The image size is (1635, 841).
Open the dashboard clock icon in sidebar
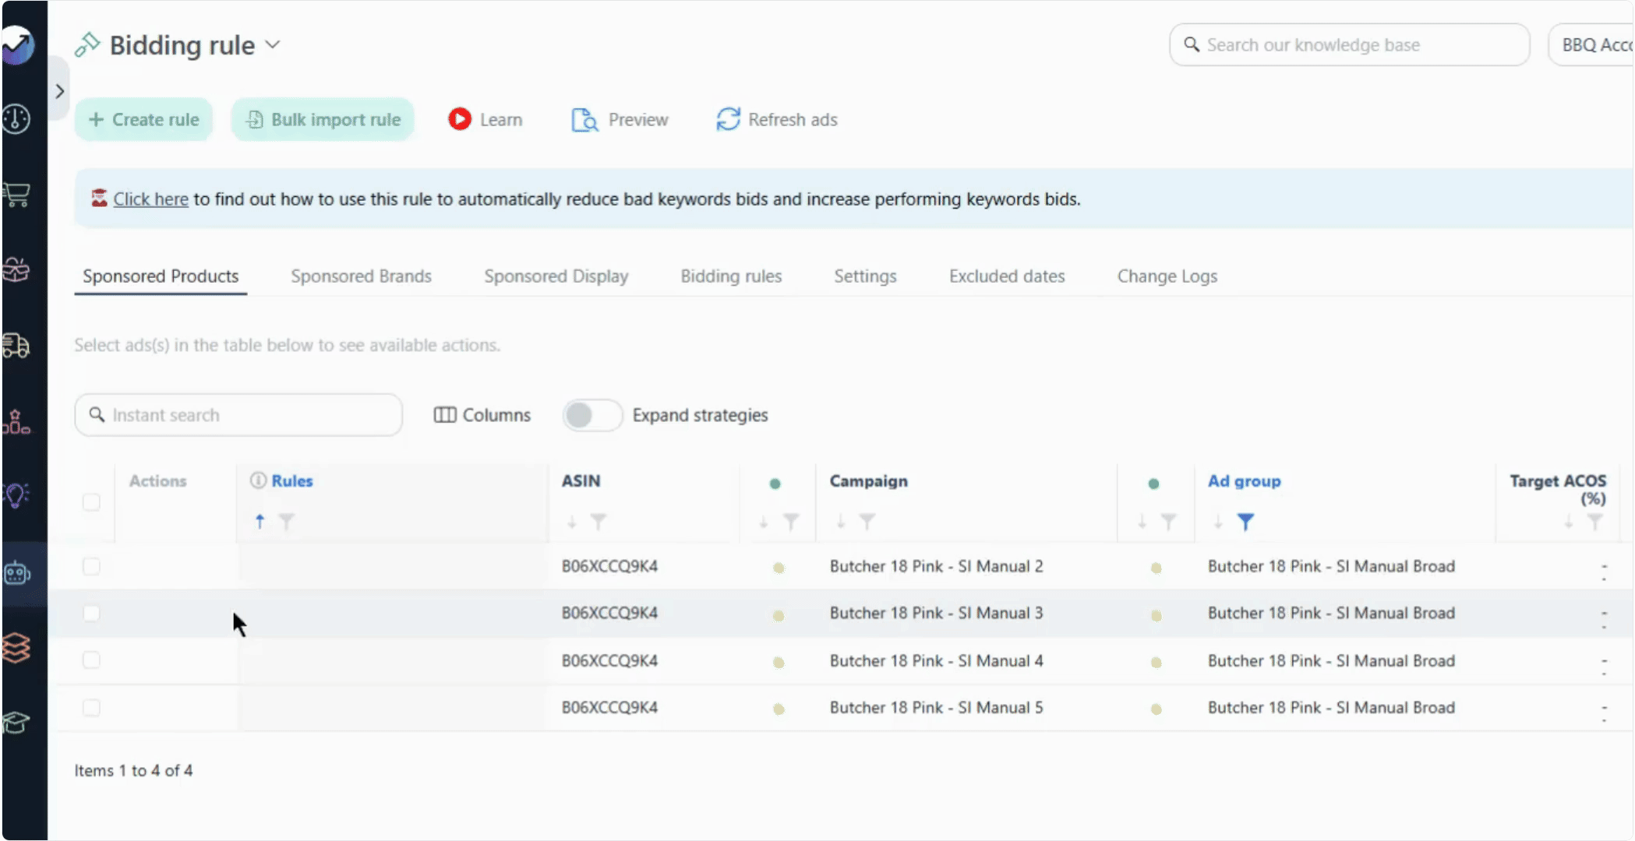[x=16, y=119]
